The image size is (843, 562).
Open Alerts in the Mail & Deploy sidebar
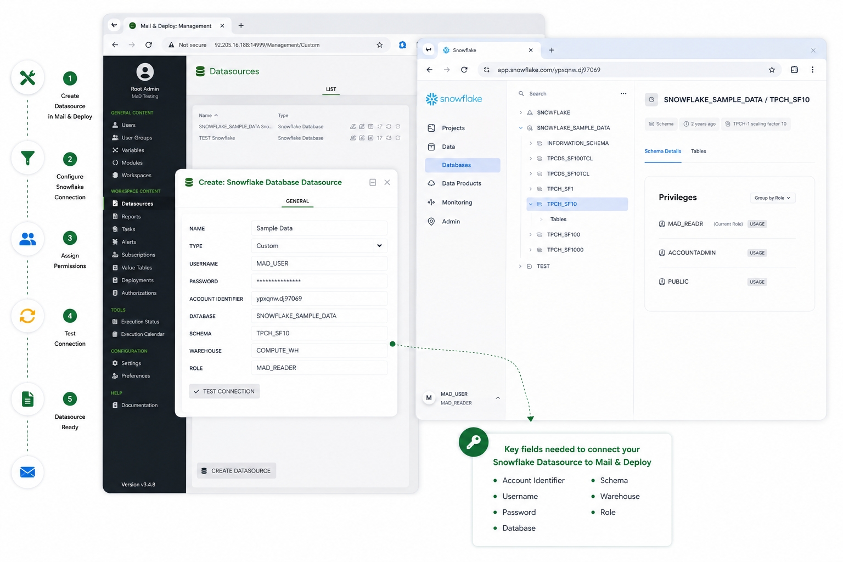pos(129,242)
